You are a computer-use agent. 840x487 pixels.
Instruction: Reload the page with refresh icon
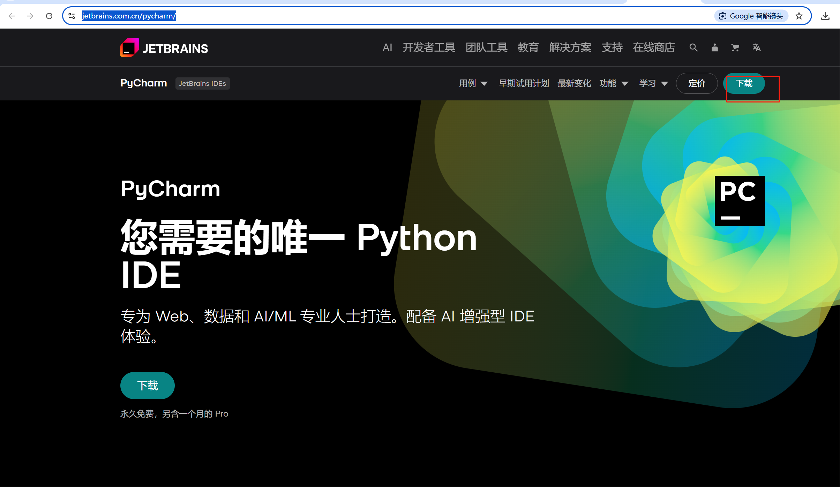tap(49, 16)
